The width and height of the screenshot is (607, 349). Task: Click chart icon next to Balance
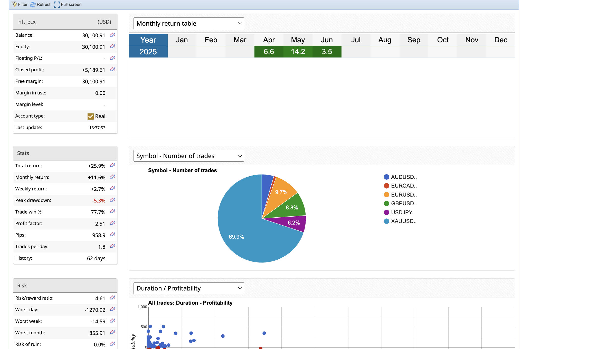112,35
